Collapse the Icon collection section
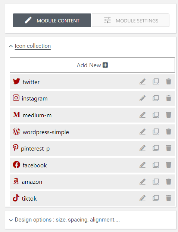 (x=33, y=46)
